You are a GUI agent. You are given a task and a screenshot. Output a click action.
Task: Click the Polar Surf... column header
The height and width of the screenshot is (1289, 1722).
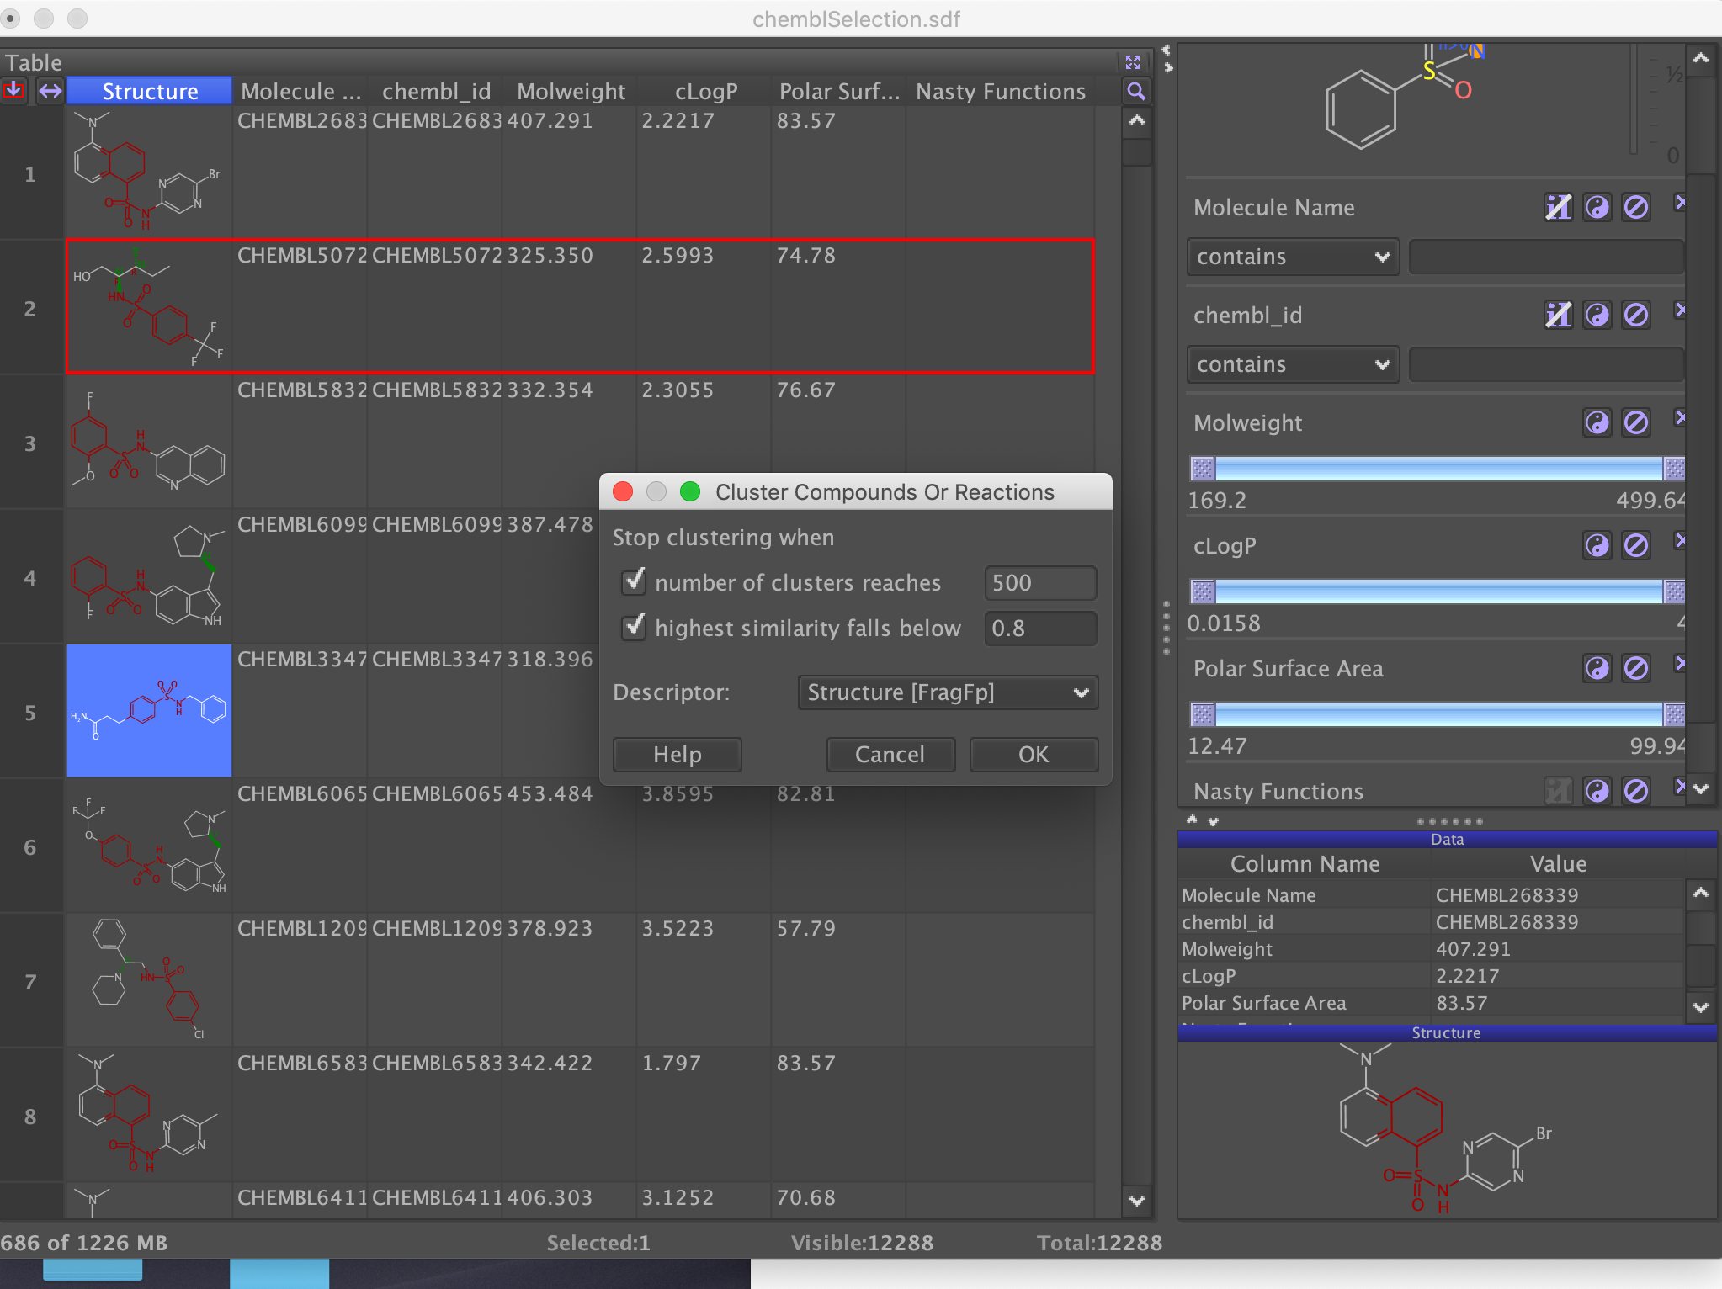click(839, 91)
